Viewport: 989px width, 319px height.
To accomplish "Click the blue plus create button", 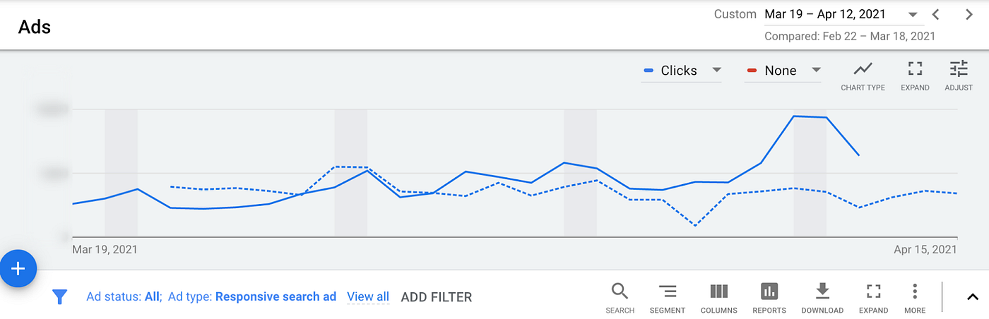I will pyautogui.click(x=18, y=269).
